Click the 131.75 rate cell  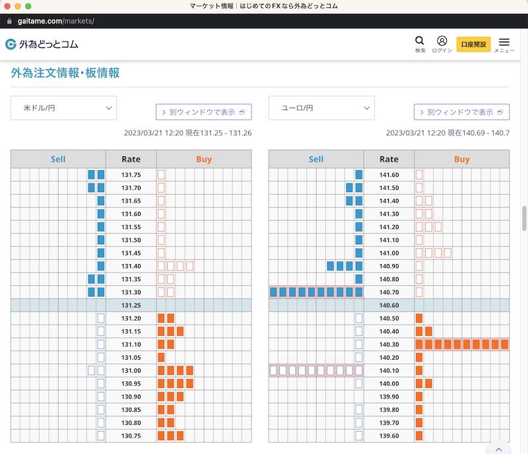[131, 175]
